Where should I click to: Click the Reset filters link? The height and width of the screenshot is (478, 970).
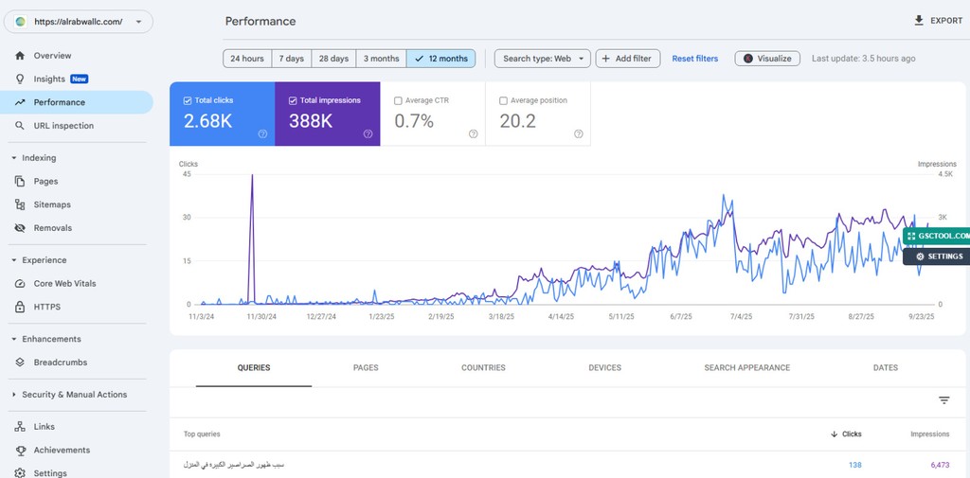(x=694, y=59)
